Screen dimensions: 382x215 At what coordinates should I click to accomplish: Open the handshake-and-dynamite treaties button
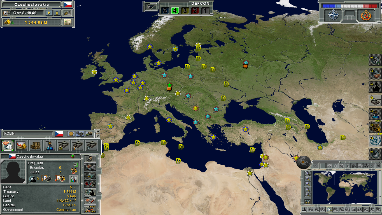pos(90,201)
